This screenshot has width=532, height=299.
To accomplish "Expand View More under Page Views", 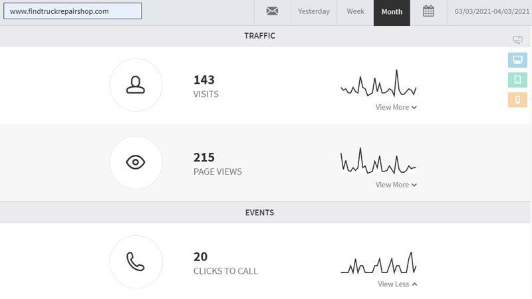I will pos(396,185).
